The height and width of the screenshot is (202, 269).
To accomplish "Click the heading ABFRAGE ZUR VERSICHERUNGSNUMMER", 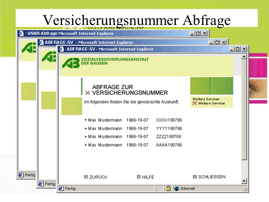I will point(130,90).
